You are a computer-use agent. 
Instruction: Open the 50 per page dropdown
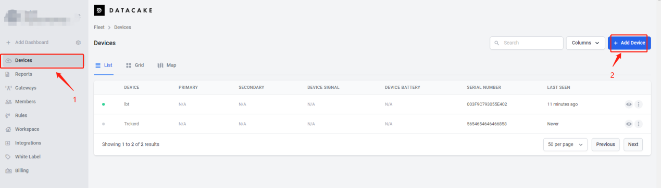pyautogui.click(x=565, y=144)
